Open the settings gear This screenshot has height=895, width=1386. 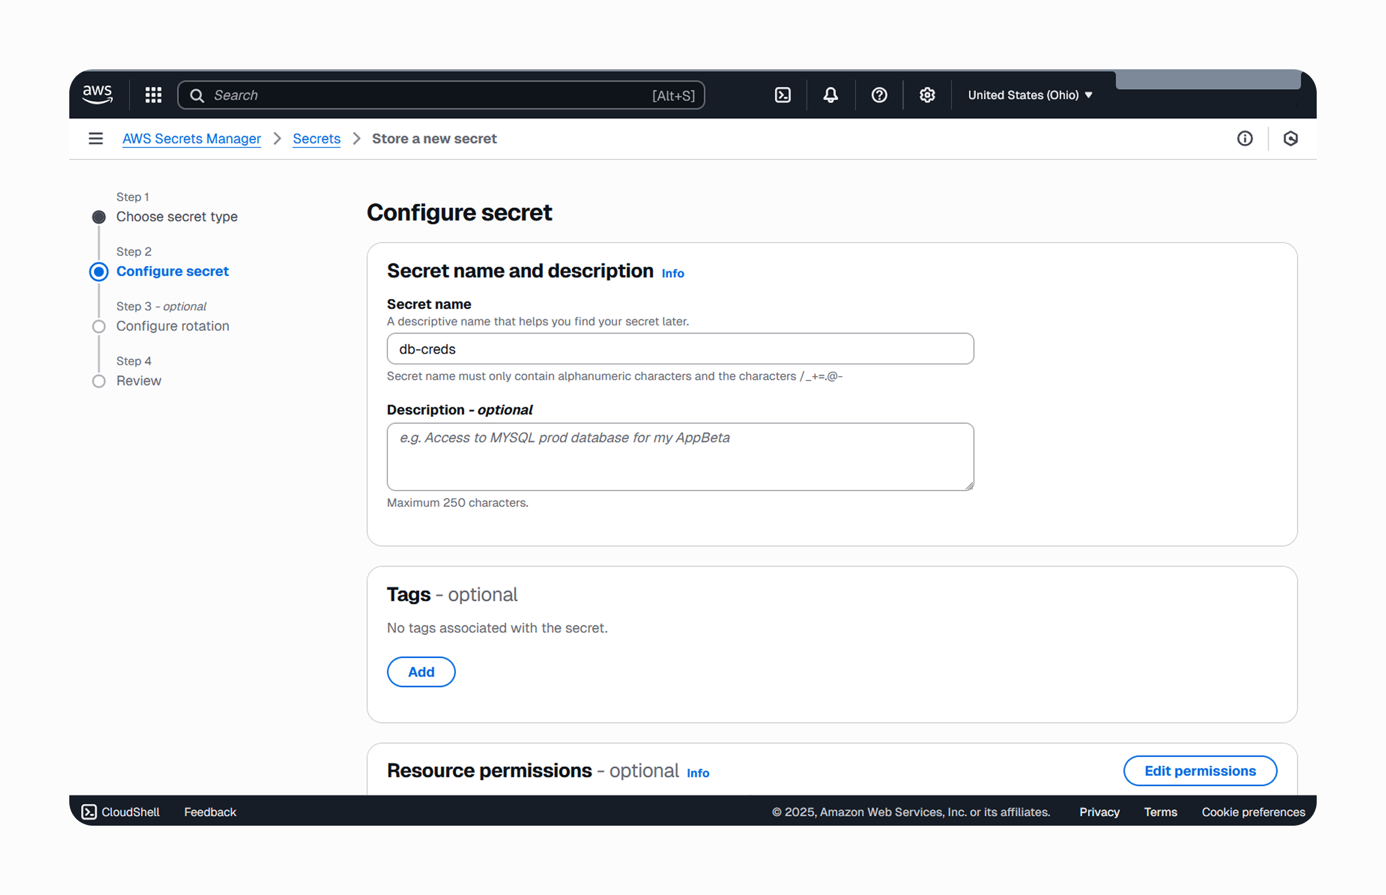point(927,95)
